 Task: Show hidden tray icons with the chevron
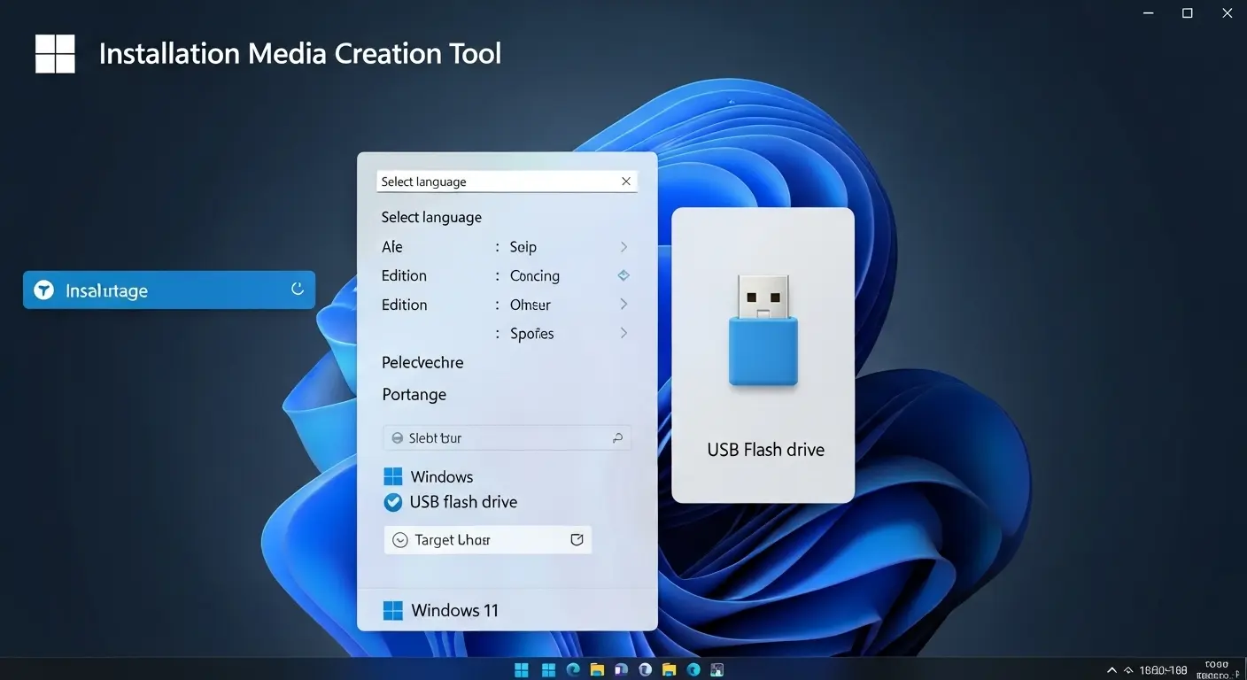tap(1111, 670)
